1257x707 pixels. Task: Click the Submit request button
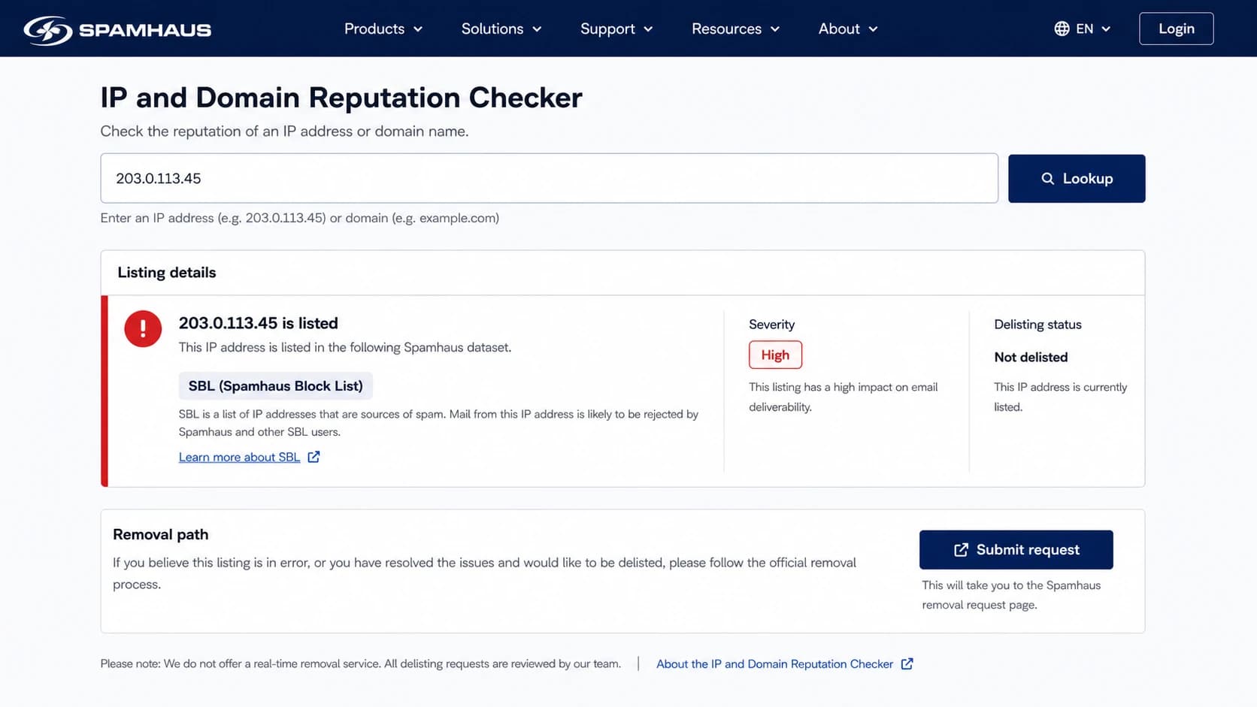coord(1016,550)
